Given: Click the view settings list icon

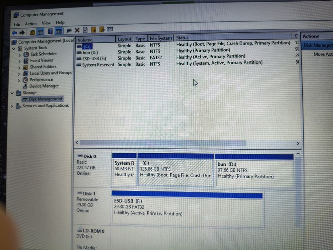Looking at the screenshot, I should coord(110,29).
